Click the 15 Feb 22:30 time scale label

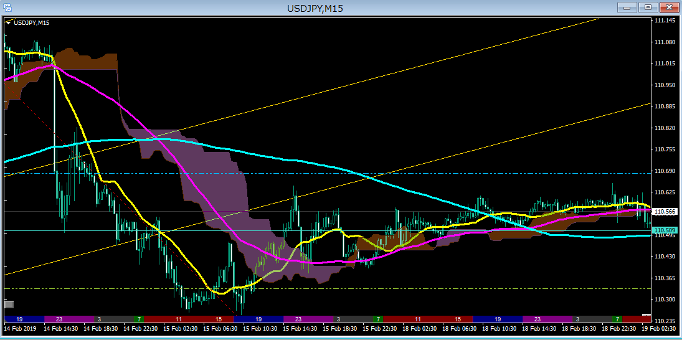pyautogui.click(x=380, y=329)
